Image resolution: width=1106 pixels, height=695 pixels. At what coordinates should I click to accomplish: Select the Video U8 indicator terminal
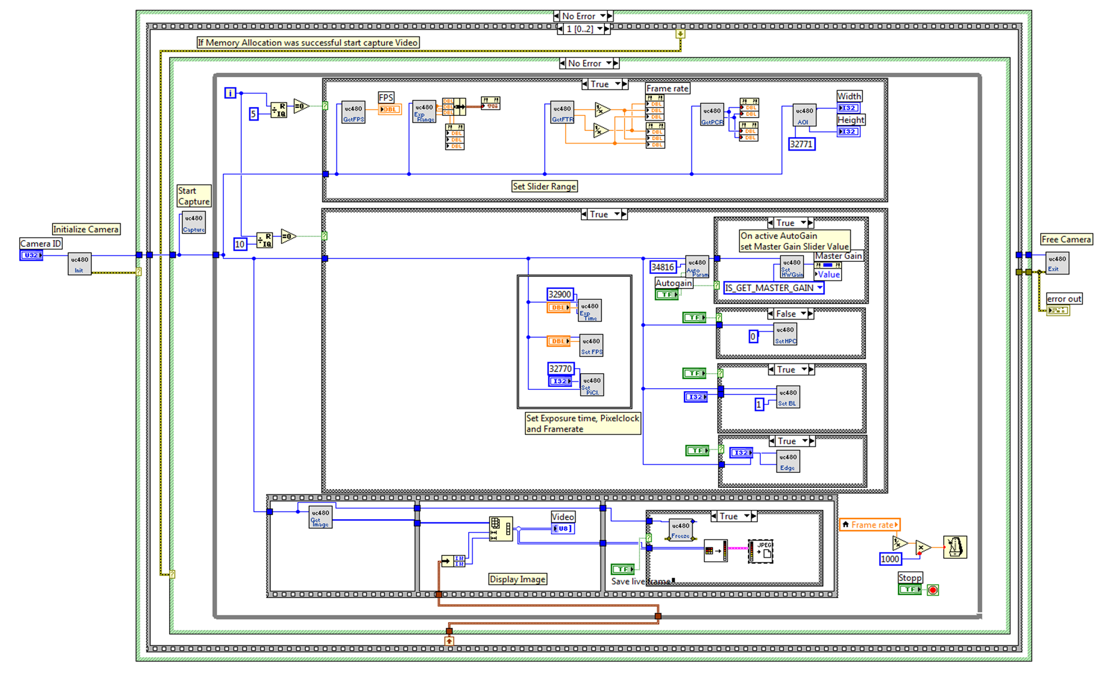tap(563, 528)
